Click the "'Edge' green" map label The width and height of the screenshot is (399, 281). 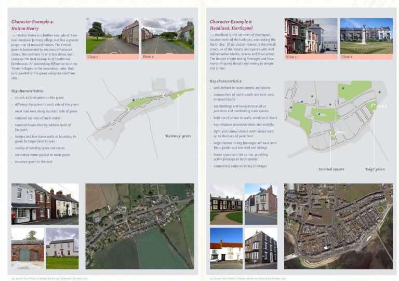(x=375, y=169)
